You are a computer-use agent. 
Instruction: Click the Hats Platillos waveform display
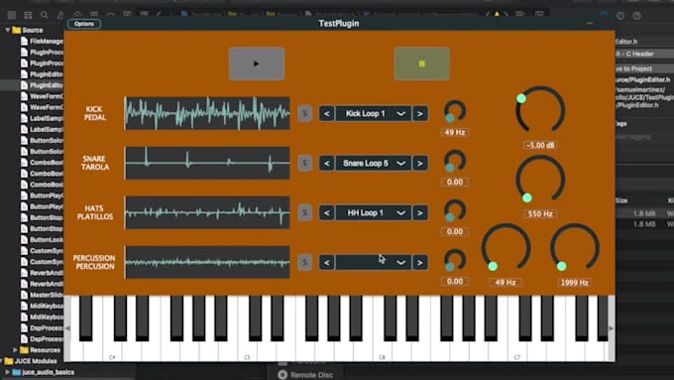click(x=207, y=212)
